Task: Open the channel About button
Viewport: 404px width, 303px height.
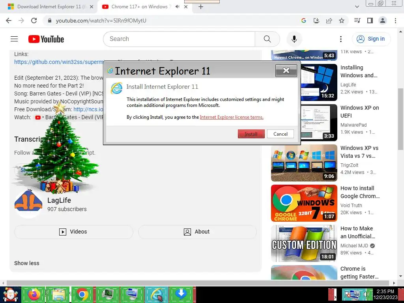Action: [x=197, y=232]
